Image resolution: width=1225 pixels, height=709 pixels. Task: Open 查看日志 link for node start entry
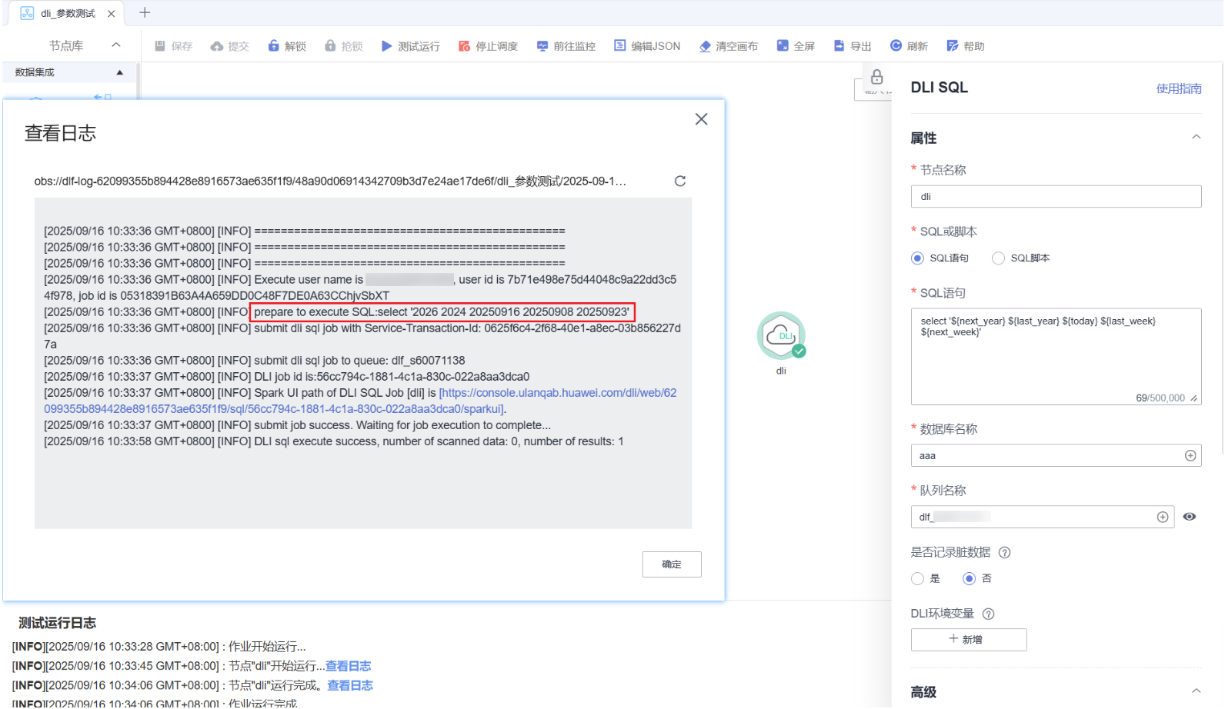click(x=348, y=667)
